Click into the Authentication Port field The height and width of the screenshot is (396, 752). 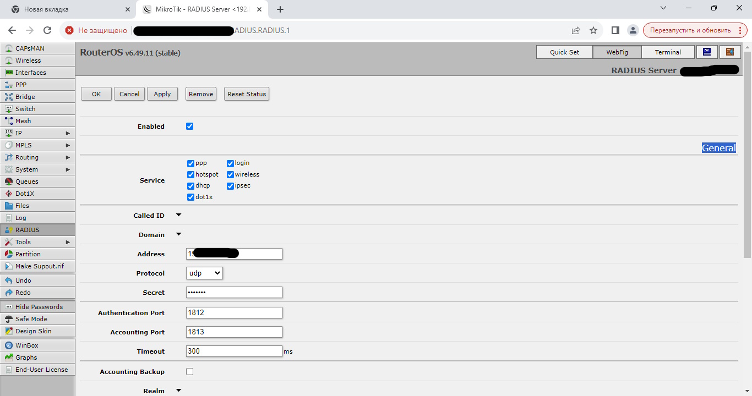234,313
